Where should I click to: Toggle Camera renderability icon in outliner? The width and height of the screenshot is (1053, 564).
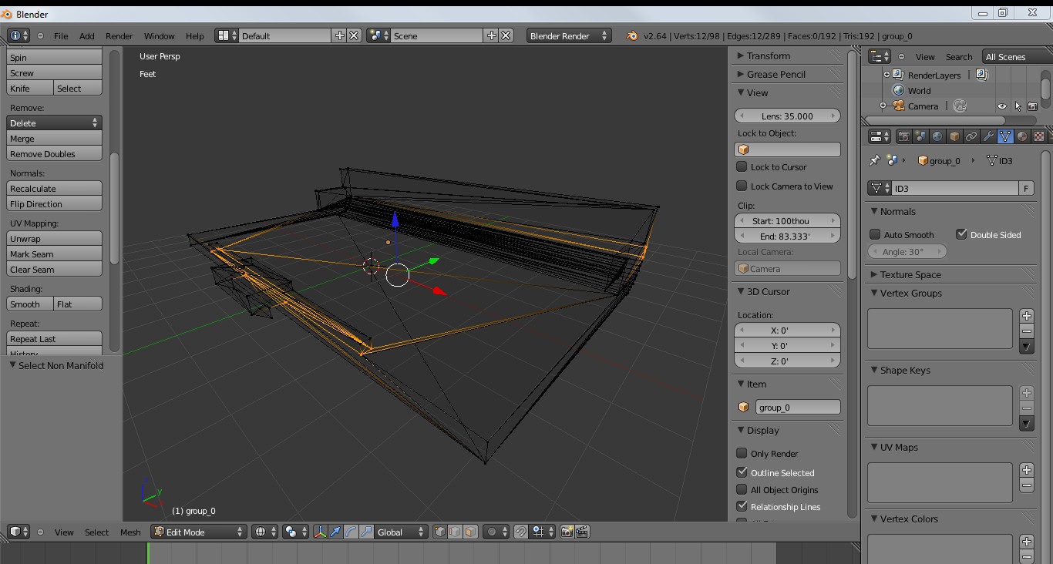(1033, 106)
